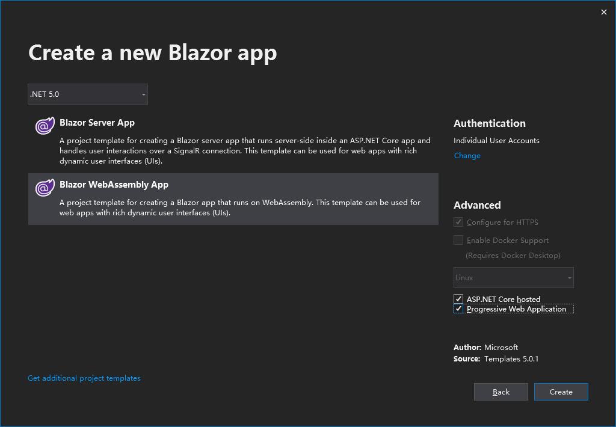Uncheck ASP.NET Core hosted
This screenshot has height=427, width=616.
(x=458, y=299)
